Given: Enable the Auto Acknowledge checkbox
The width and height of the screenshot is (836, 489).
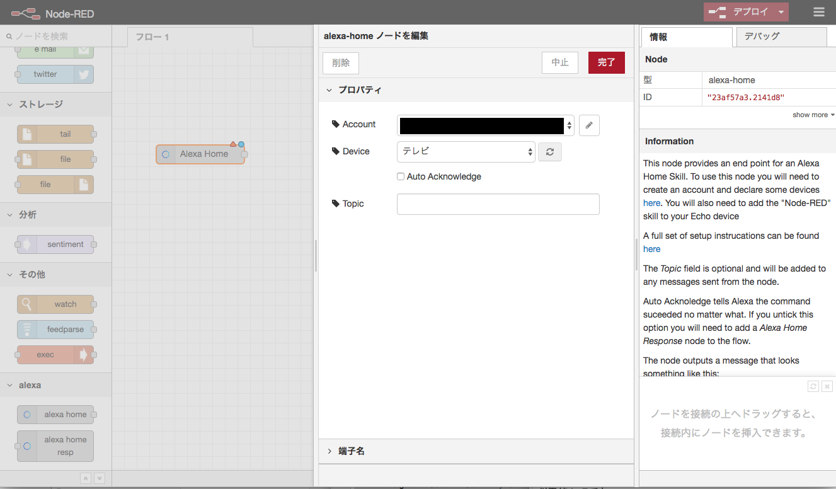Looking at the screenshot, I should point(401,177).
